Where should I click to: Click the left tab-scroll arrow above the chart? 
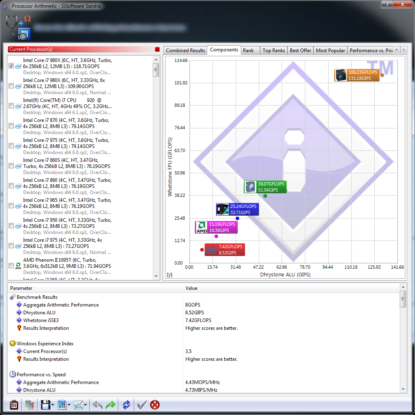[x=397, y=50]
